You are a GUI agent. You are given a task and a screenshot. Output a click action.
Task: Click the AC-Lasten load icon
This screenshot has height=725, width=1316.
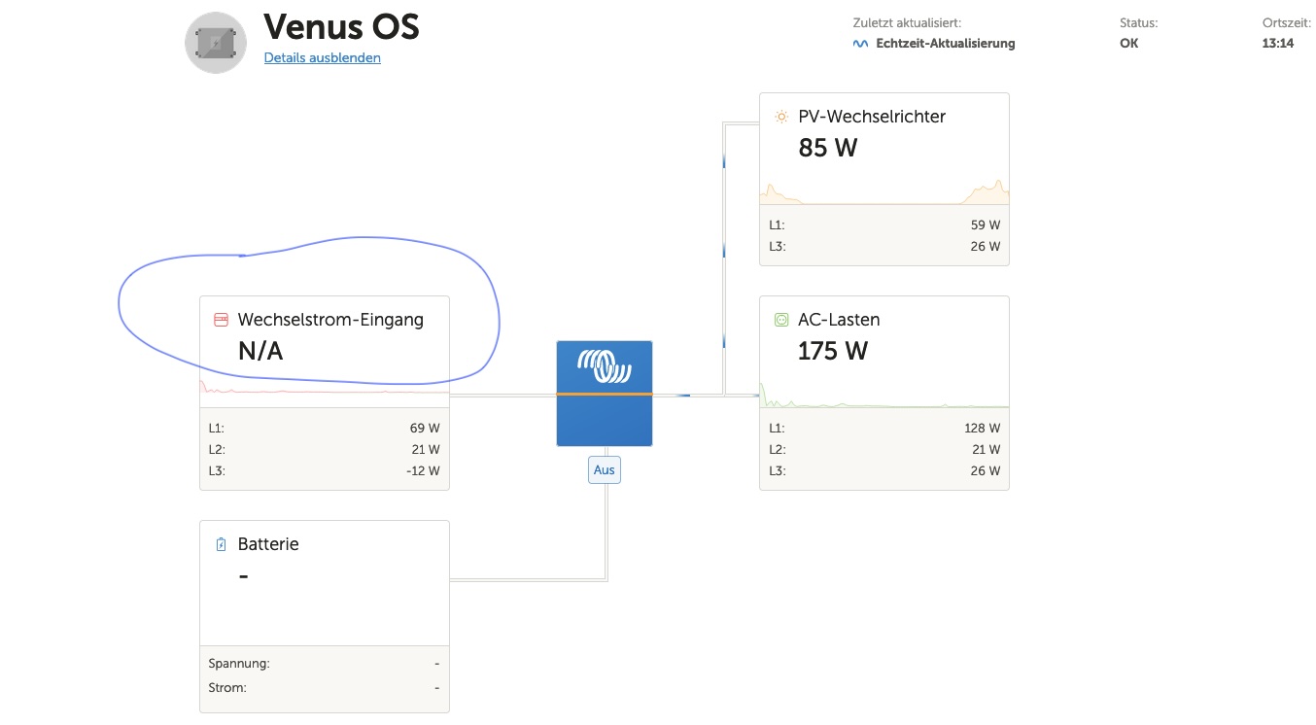click(781, 320)
